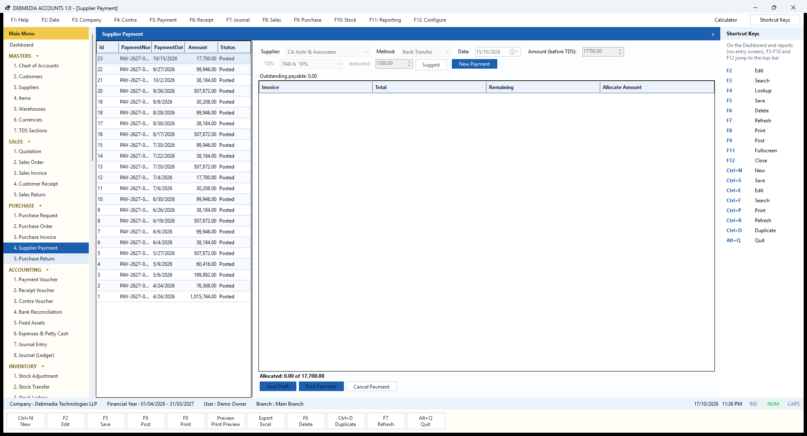Open the F5: Payment menu
Image resolution: width=807 pixels, height=436 pixels.
click(163, 20)
